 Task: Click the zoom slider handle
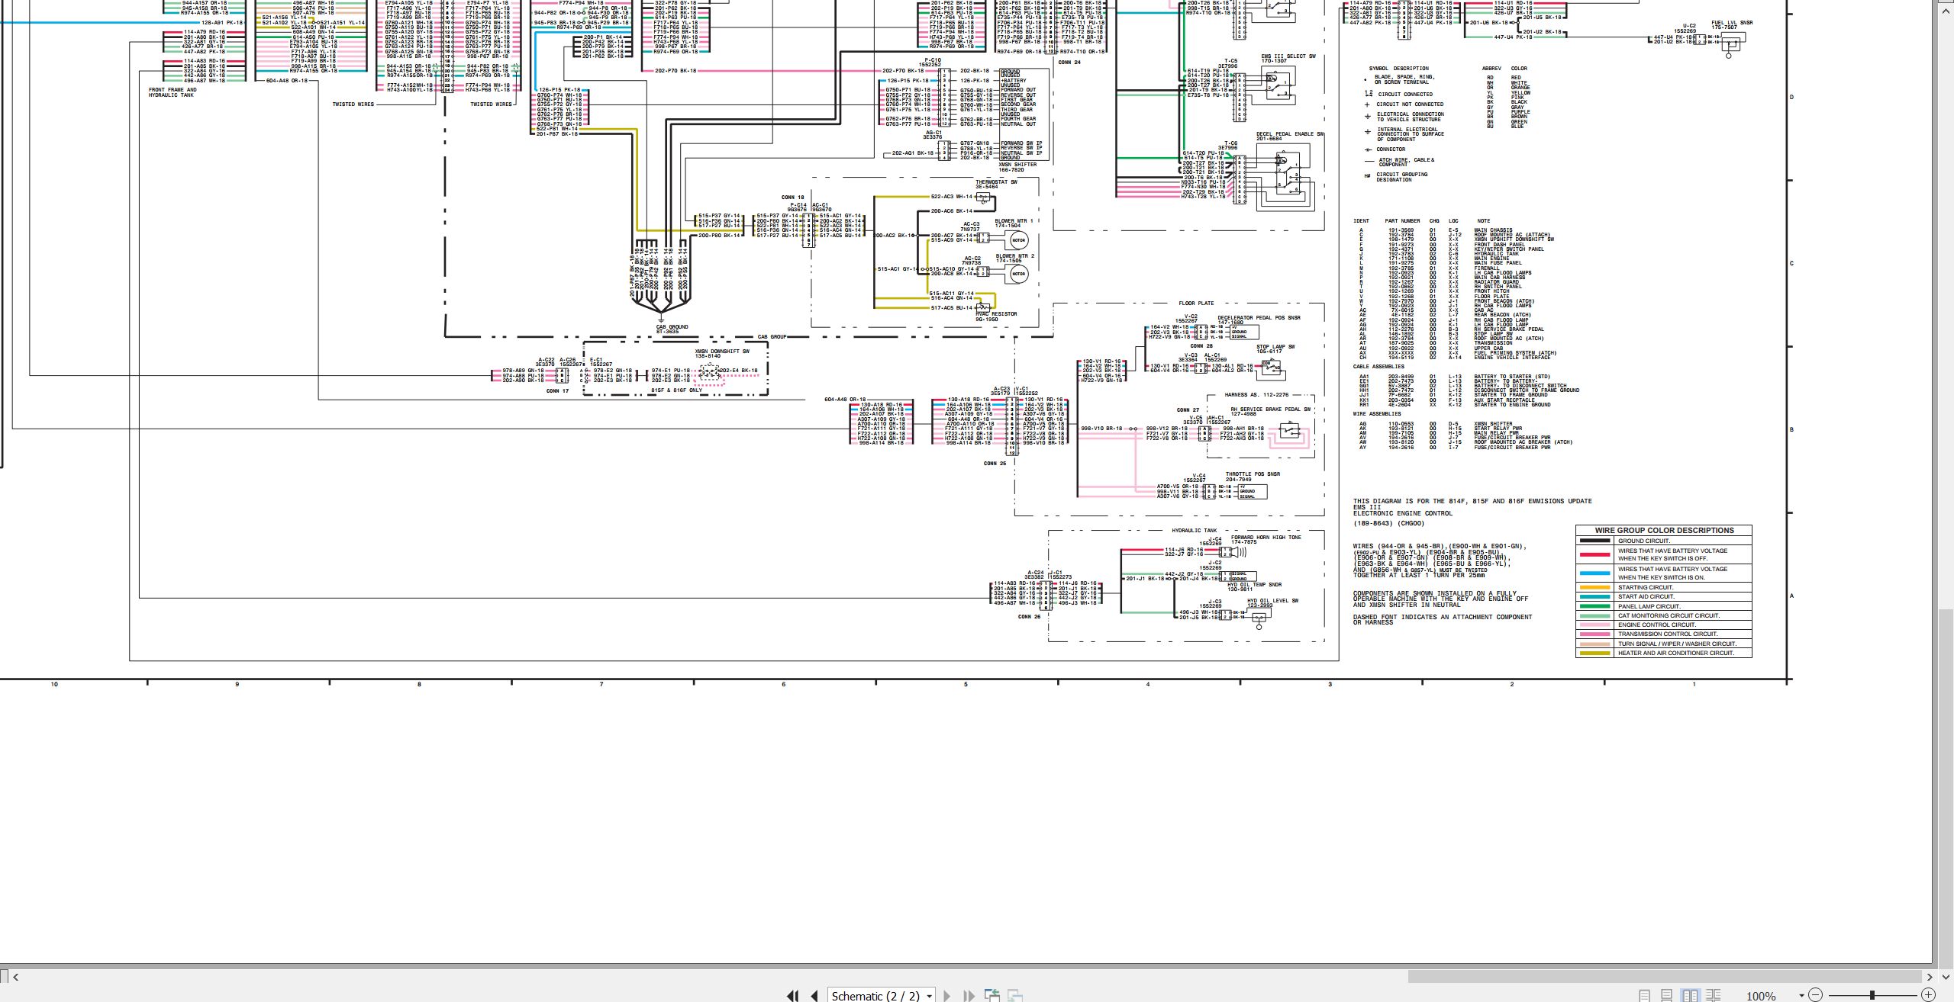pyautogui.click(x=1872, y=995)
